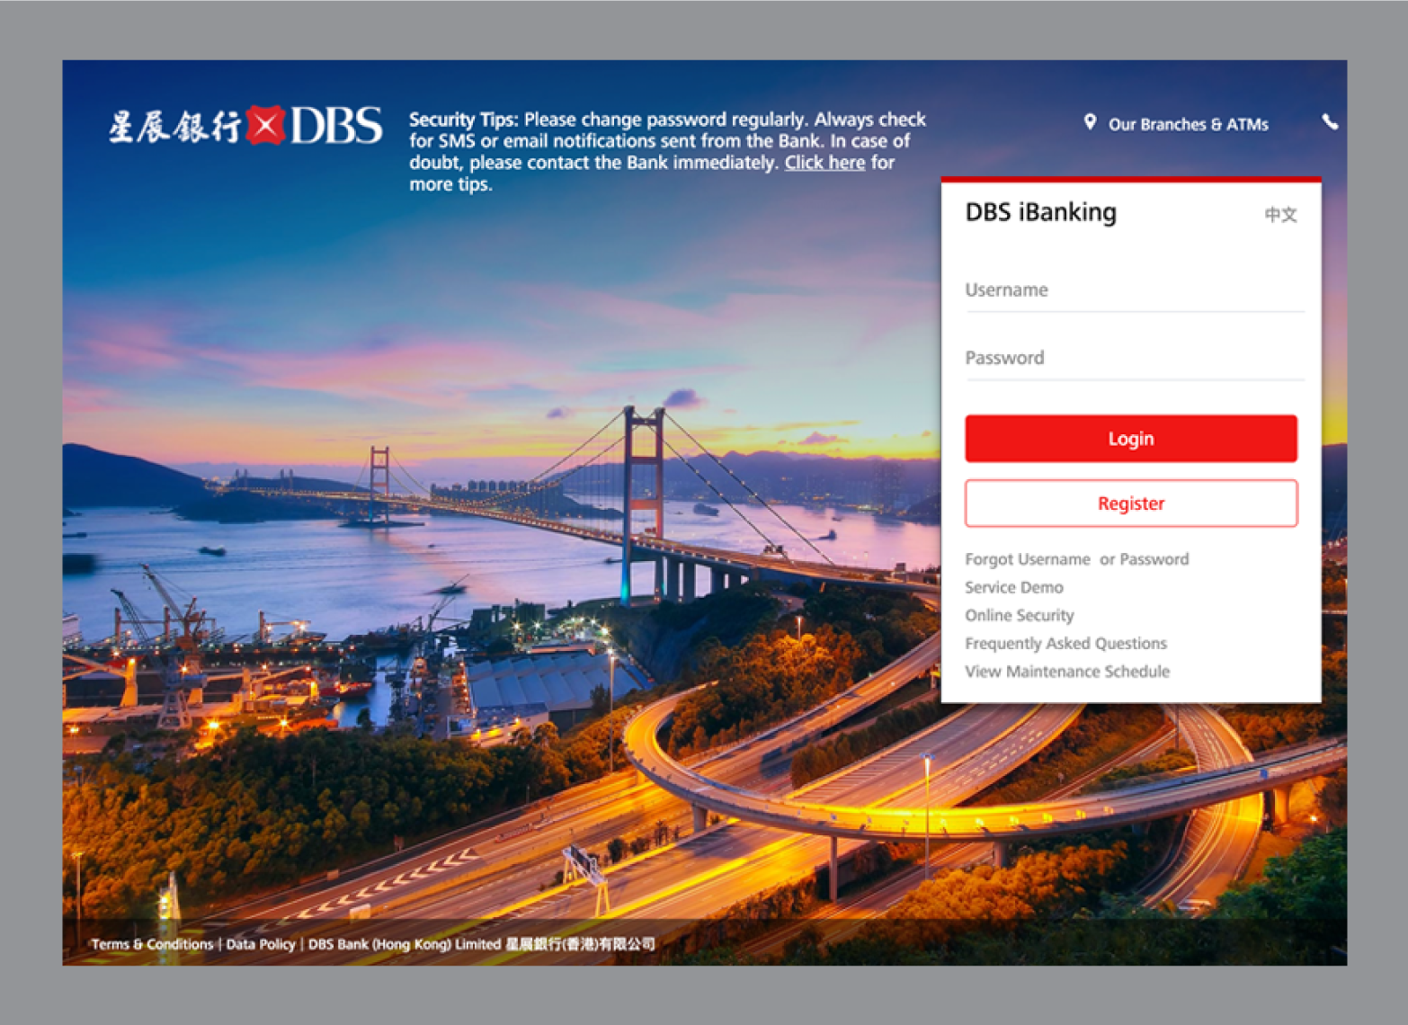Switch language to 中文
This screenshot has width=1408, height=1025.
(1280, 214)
